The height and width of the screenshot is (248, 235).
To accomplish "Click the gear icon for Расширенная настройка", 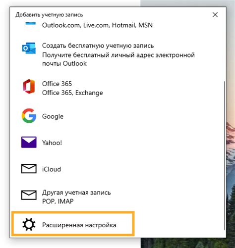I will 29,224.
